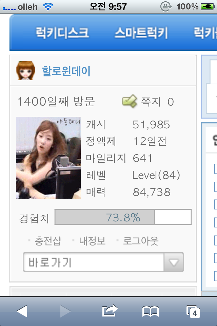Tap the orientation lock status icon

tap(166, 7)
